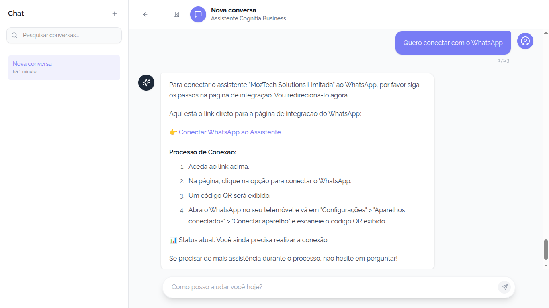The width and height of the screenshot is (549, 308).
Task: Click the bar chart emoji beside Status atual
Action: pos(173,240)
